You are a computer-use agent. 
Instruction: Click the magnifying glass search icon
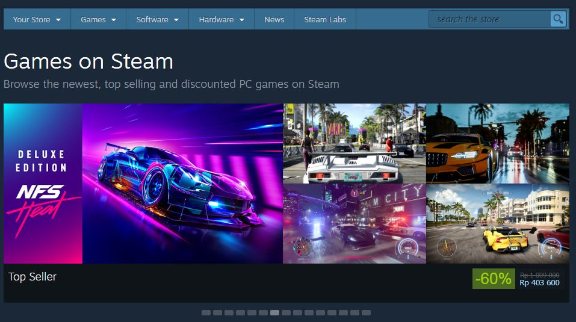558,19
